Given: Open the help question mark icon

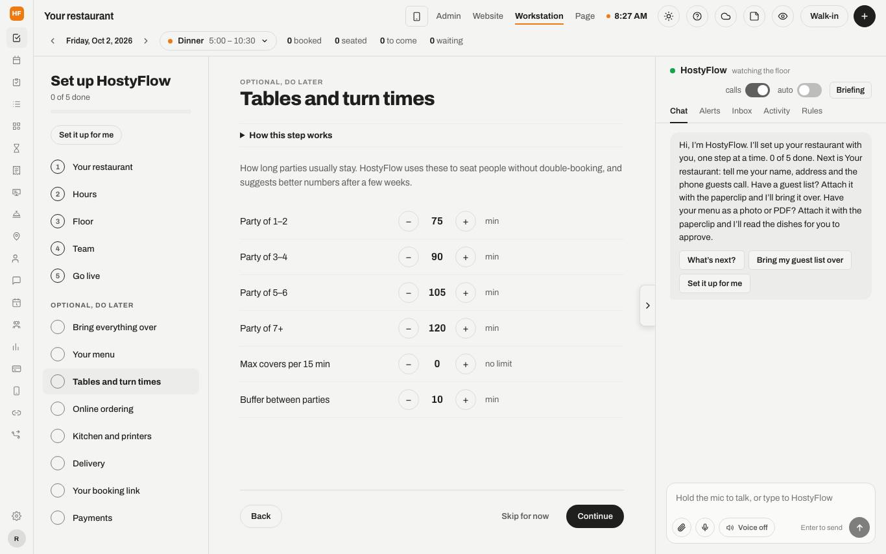Looking at the screenshot, I should click(x=697, y=16).
